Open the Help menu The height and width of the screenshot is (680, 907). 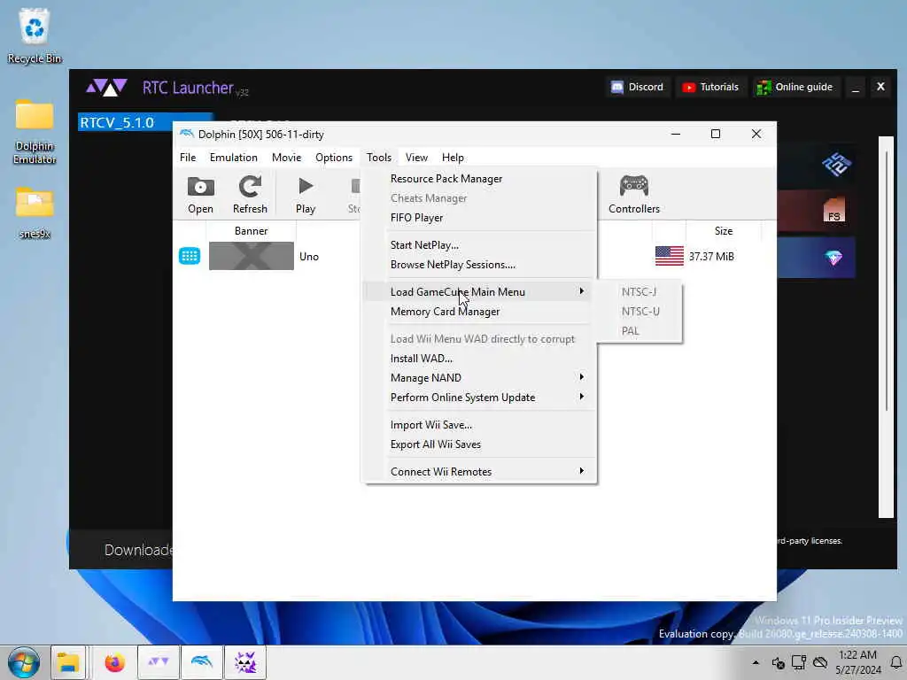453,158
